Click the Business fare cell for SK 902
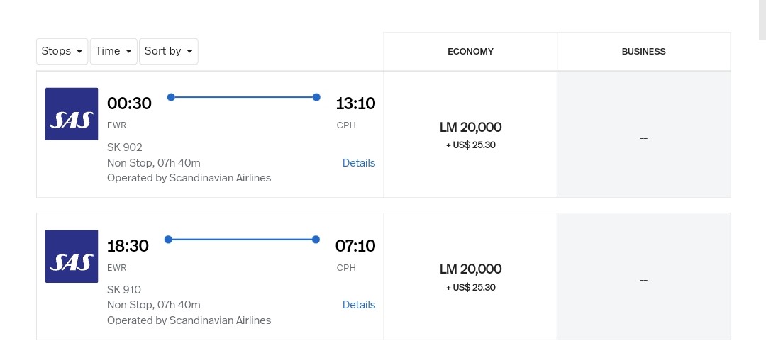The height and width of the screenshot is (353, 766). point(643,138)
